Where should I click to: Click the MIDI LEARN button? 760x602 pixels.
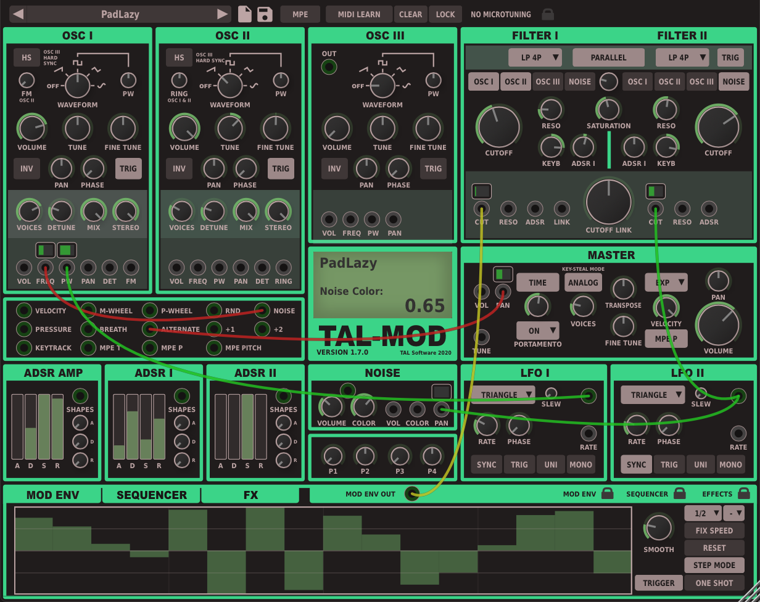click(x=358, y=14)
